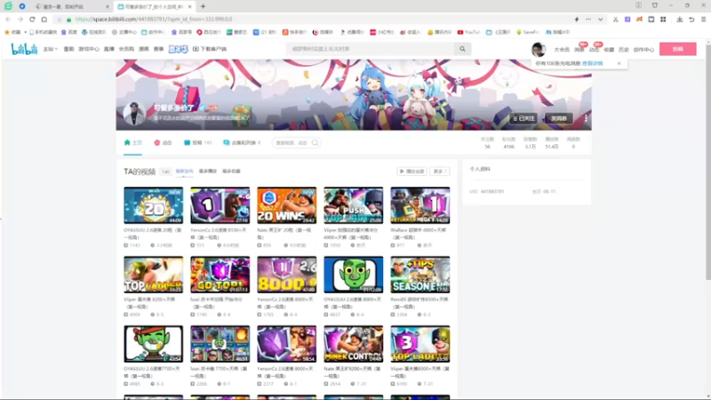711x400 pixels.
Task: Click the browser address bar URL
Action: [153, 20]
